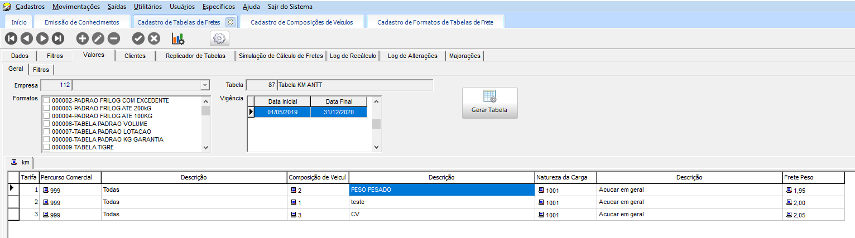The image size is (855, 238).
Task: Click the Empresa code field 112
Action: [56, 85]
